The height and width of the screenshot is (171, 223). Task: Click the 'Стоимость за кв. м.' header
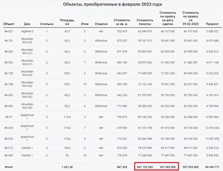[x=122, y=22]
